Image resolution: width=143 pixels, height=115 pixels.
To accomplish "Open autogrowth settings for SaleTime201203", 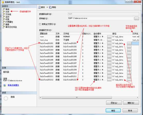I will (x=109, y=50).
